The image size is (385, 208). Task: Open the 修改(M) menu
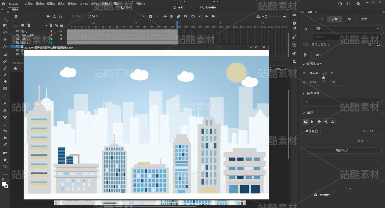[72, 4]
